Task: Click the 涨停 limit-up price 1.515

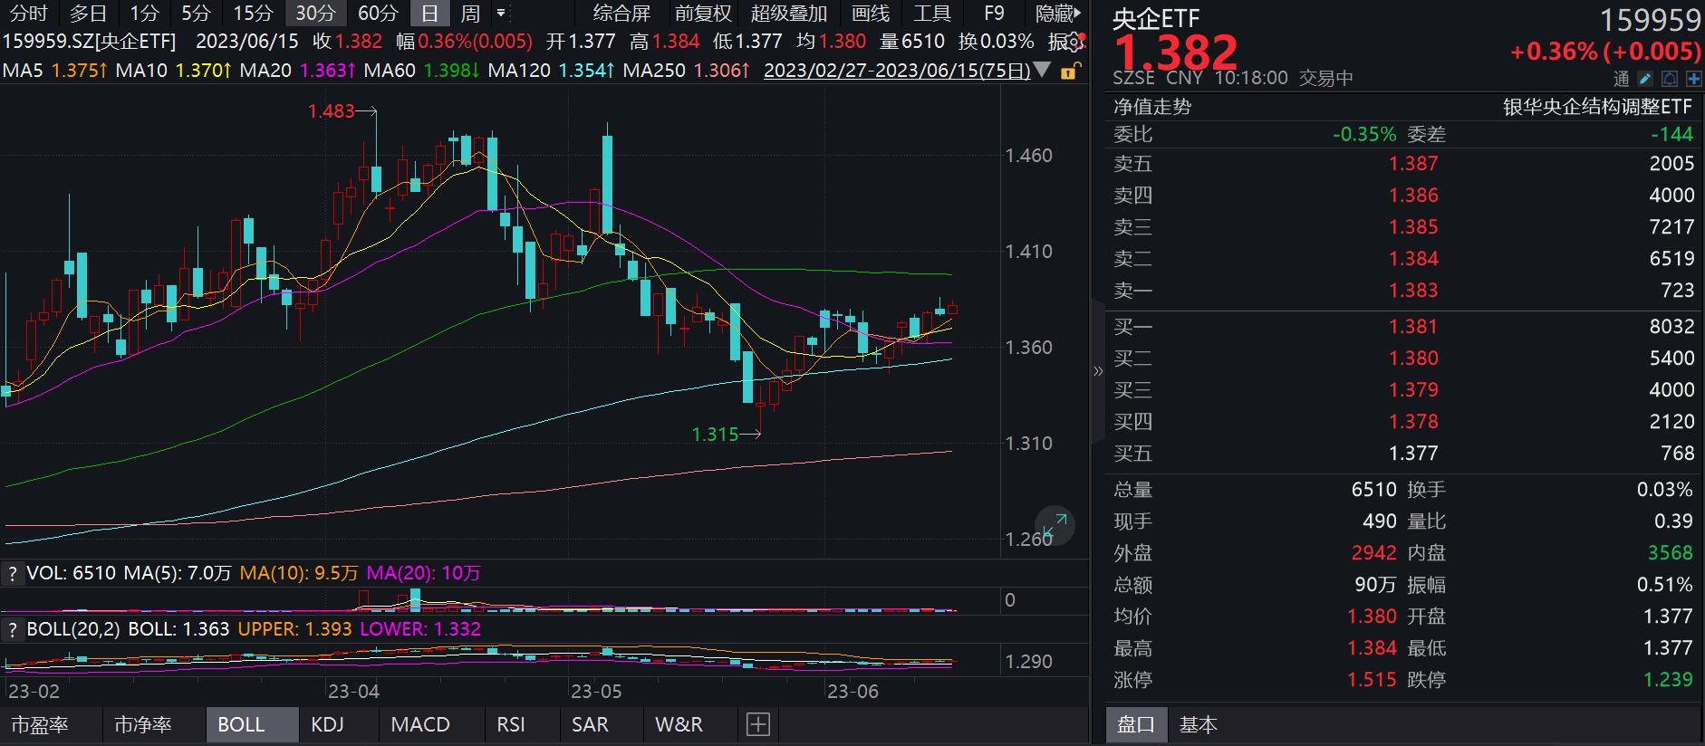Action: tap(1372, 680)
